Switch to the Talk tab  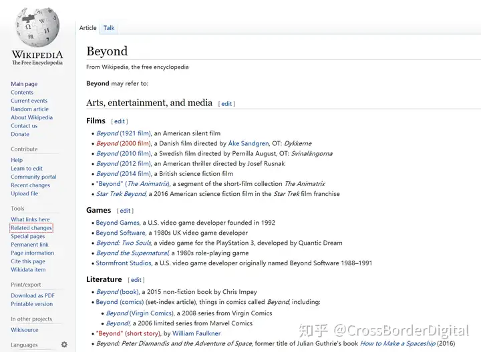pyautogui.click(x=109, y=28)
